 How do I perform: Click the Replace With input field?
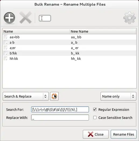tap(60, 118)
